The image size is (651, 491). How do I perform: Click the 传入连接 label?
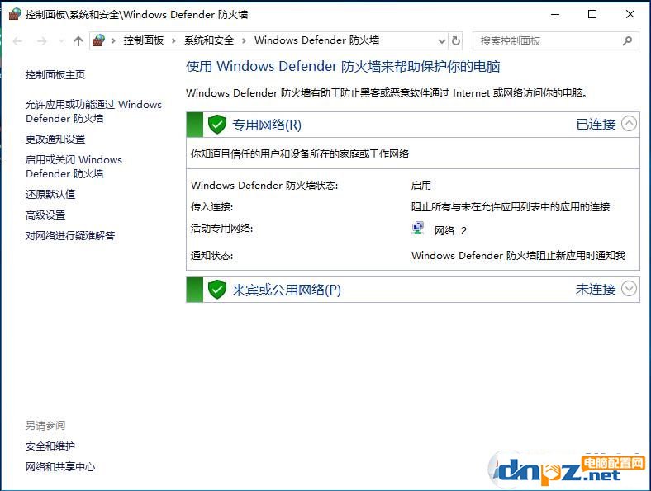(x=211, y=206)
